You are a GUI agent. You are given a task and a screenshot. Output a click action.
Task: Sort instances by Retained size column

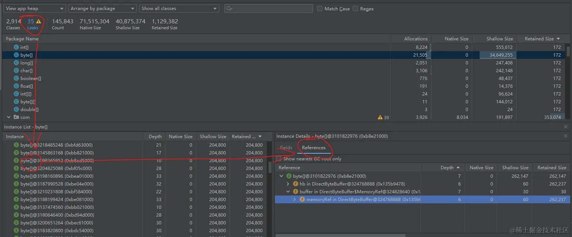coord(247,136)
